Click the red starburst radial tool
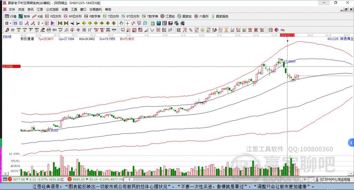This screenshot has width=354, height=190. [78, 30]
